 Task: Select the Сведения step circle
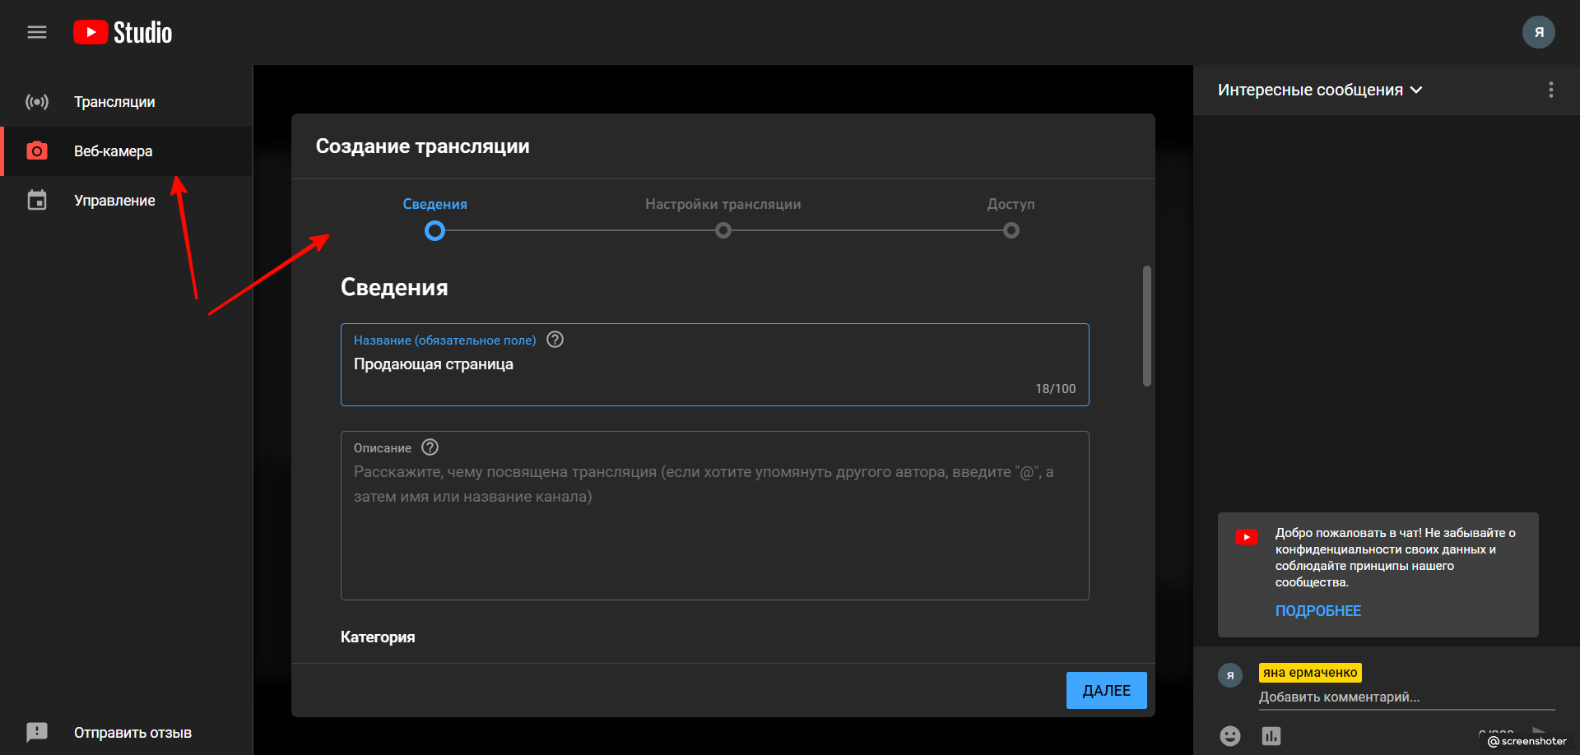(x=434, y=231)
